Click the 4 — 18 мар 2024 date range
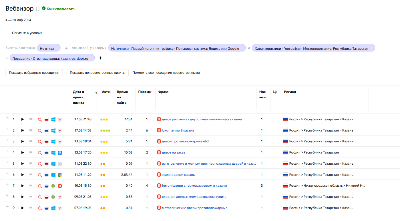Image resolution: width=400 pixels, height=221 pixels. coord(18,20)
